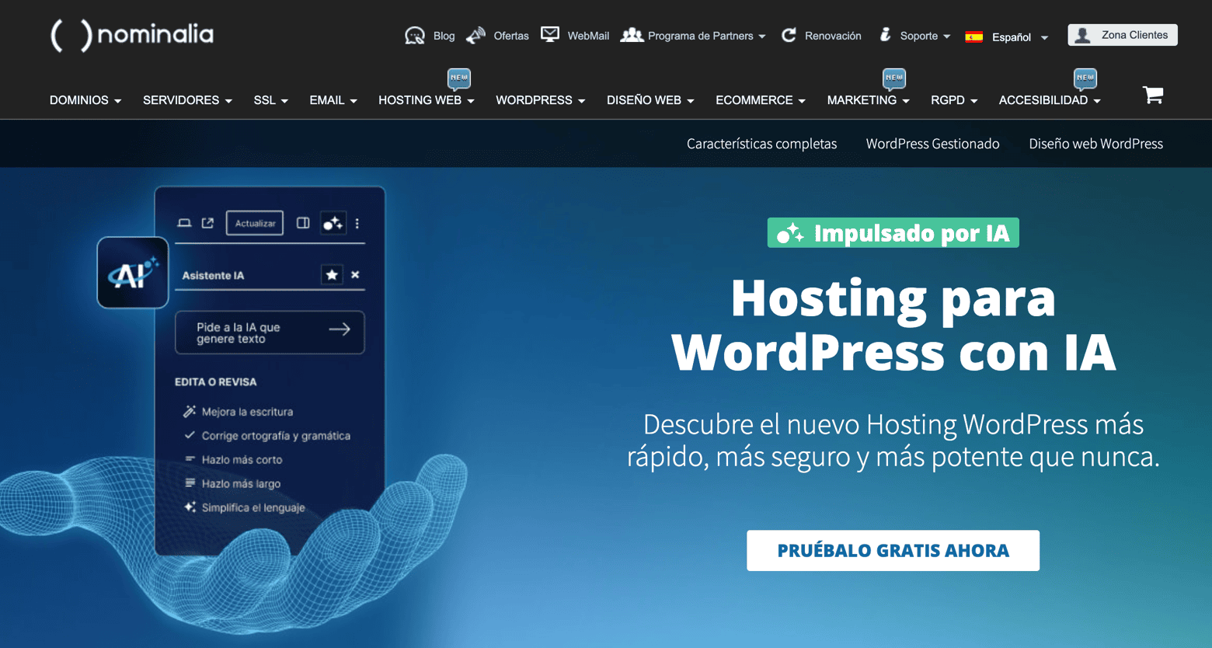1212x648 pixels.
Task: Click the Ofertas megaphone icon
Action: coord(476,35)
